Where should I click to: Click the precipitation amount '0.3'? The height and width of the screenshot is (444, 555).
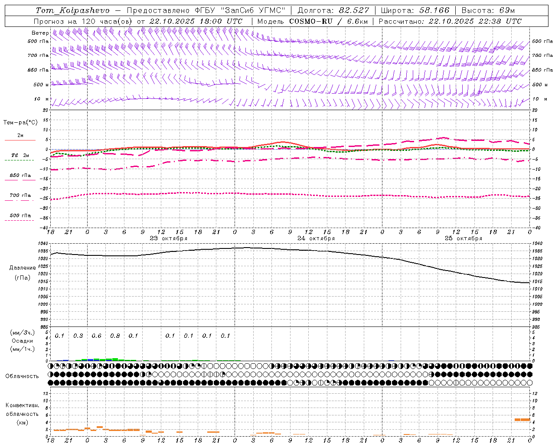pyautogui.click(x=78, y=336)
